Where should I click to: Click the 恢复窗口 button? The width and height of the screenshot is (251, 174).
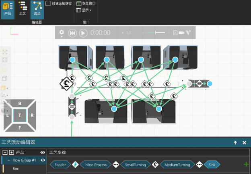(86, 3)
